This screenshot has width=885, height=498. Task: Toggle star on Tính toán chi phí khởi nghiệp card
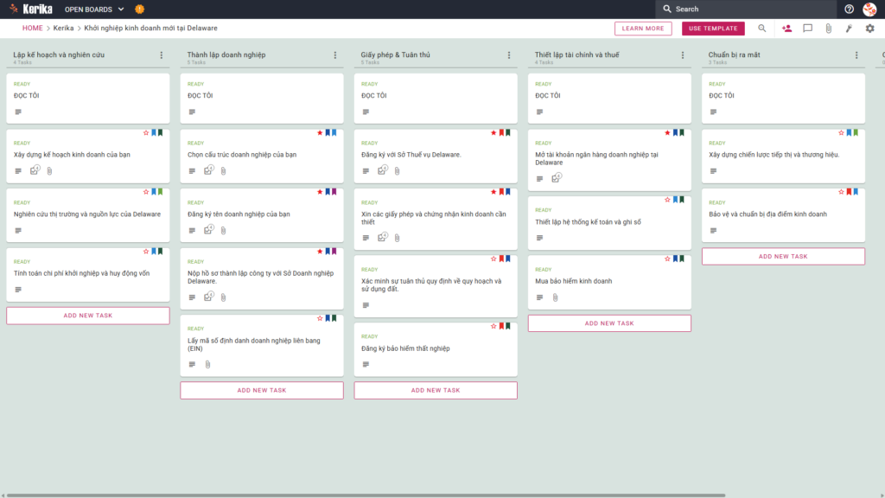tap(146, 252)
